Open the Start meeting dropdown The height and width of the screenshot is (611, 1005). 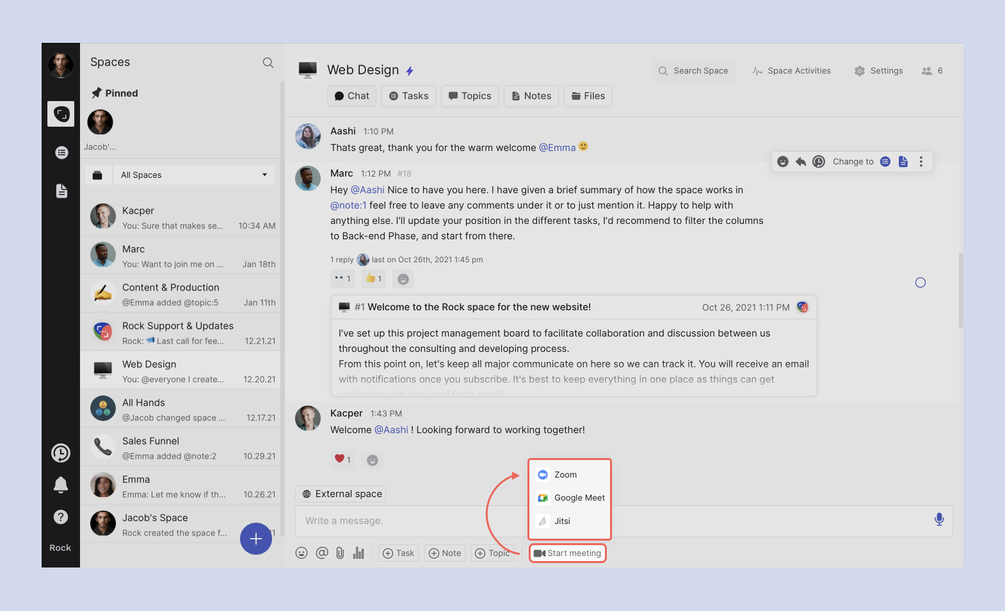click(568, 553)
